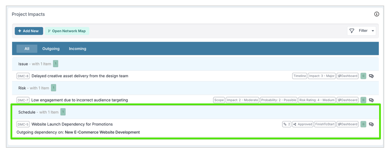Click 'Probability: 2 - Possible' tag

click(279, 100)
